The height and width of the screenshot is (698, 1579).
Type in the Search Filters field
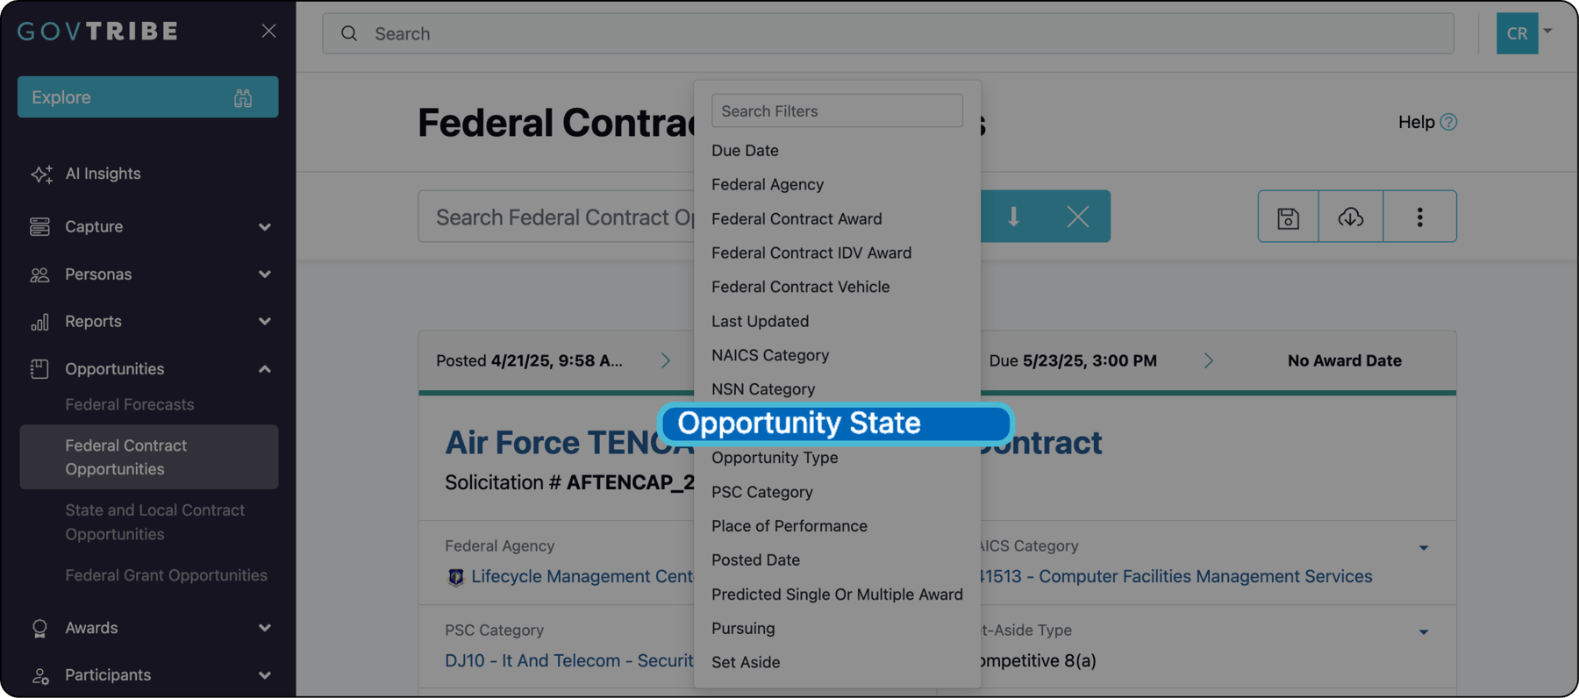pos(836,110)
